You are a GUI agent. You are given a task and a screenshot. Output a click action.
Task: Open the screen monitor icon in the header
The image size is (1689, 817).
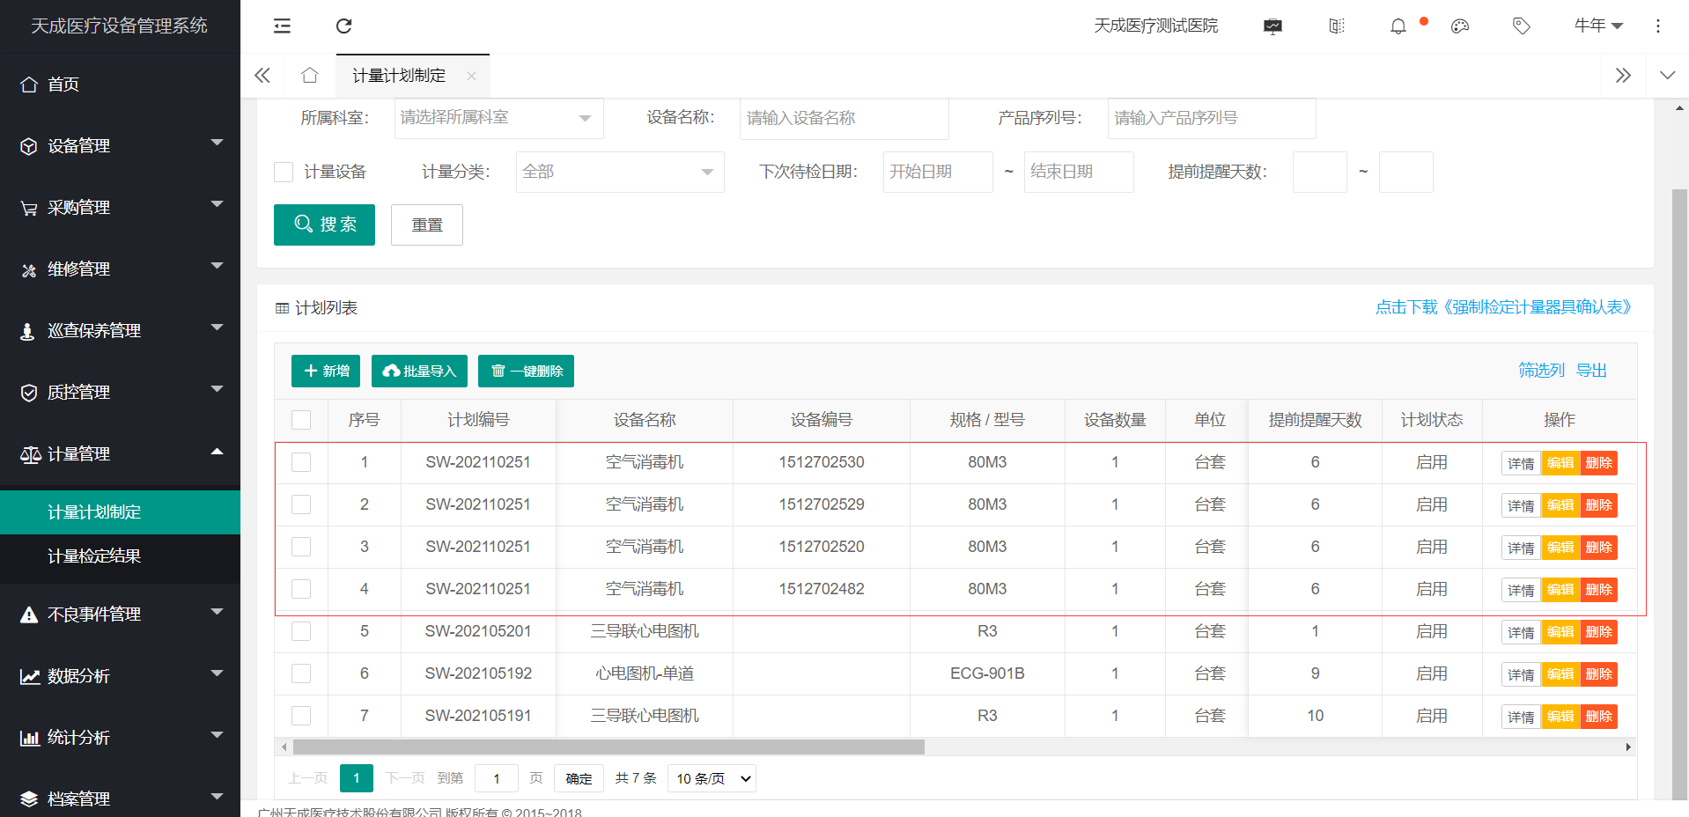pyautogui.click(x=1272, y=26)
